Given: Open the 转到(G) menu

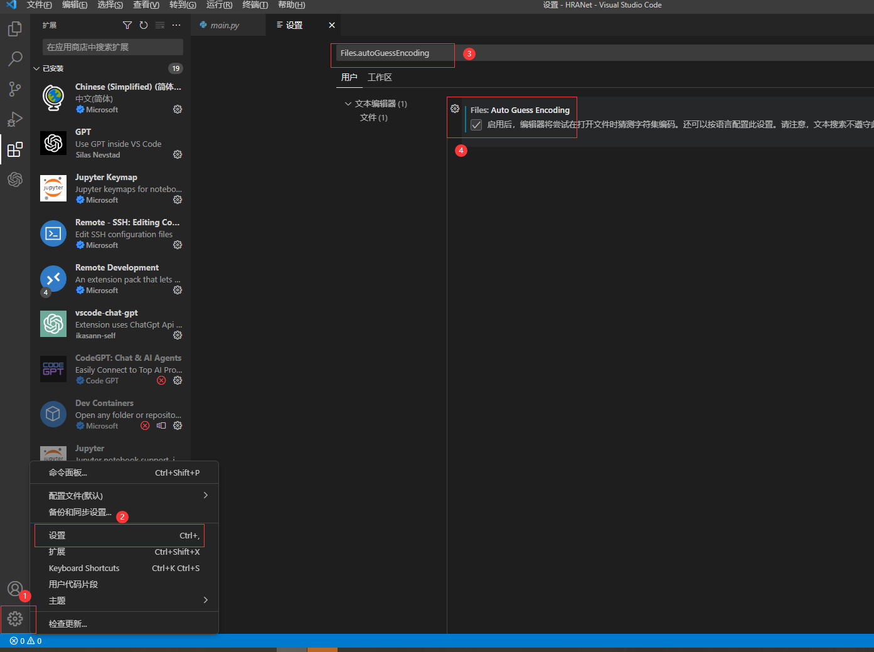Looking at the screenshot, I should coord(183,5).
